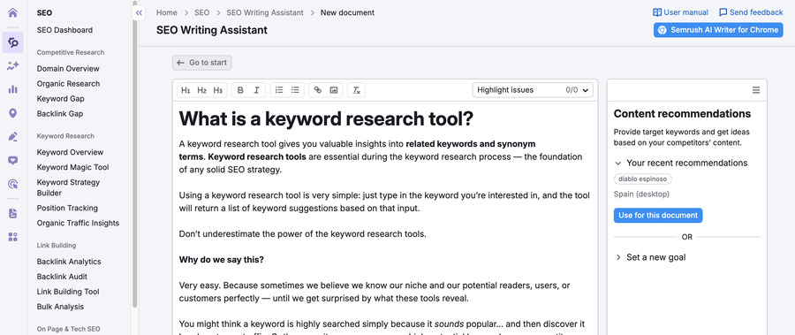Open the Social heart chat rail icon
Viewport: 795px width, 335px height.
(x=12, y=160)
